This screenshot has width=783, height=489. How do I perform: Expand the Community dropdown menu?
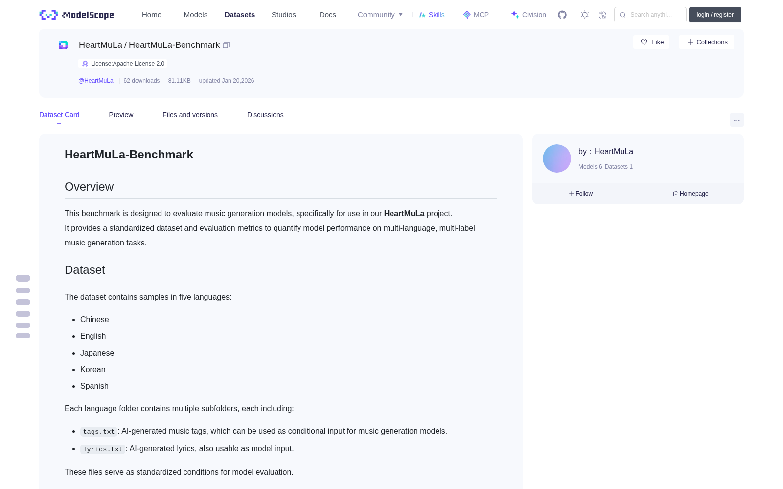tap(380, 15)
